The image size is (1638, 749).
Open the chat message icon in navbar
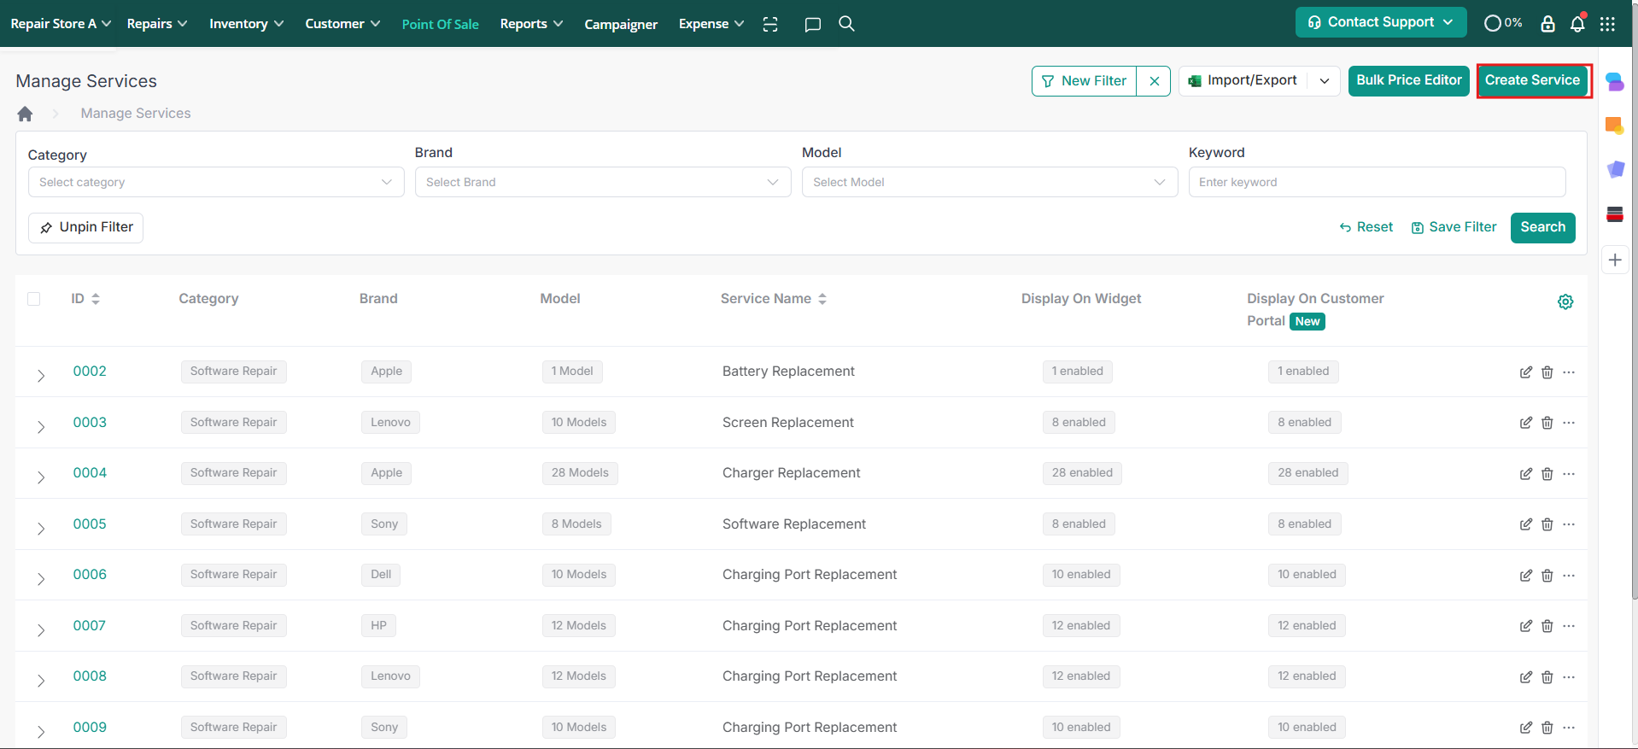click(812, 24)
